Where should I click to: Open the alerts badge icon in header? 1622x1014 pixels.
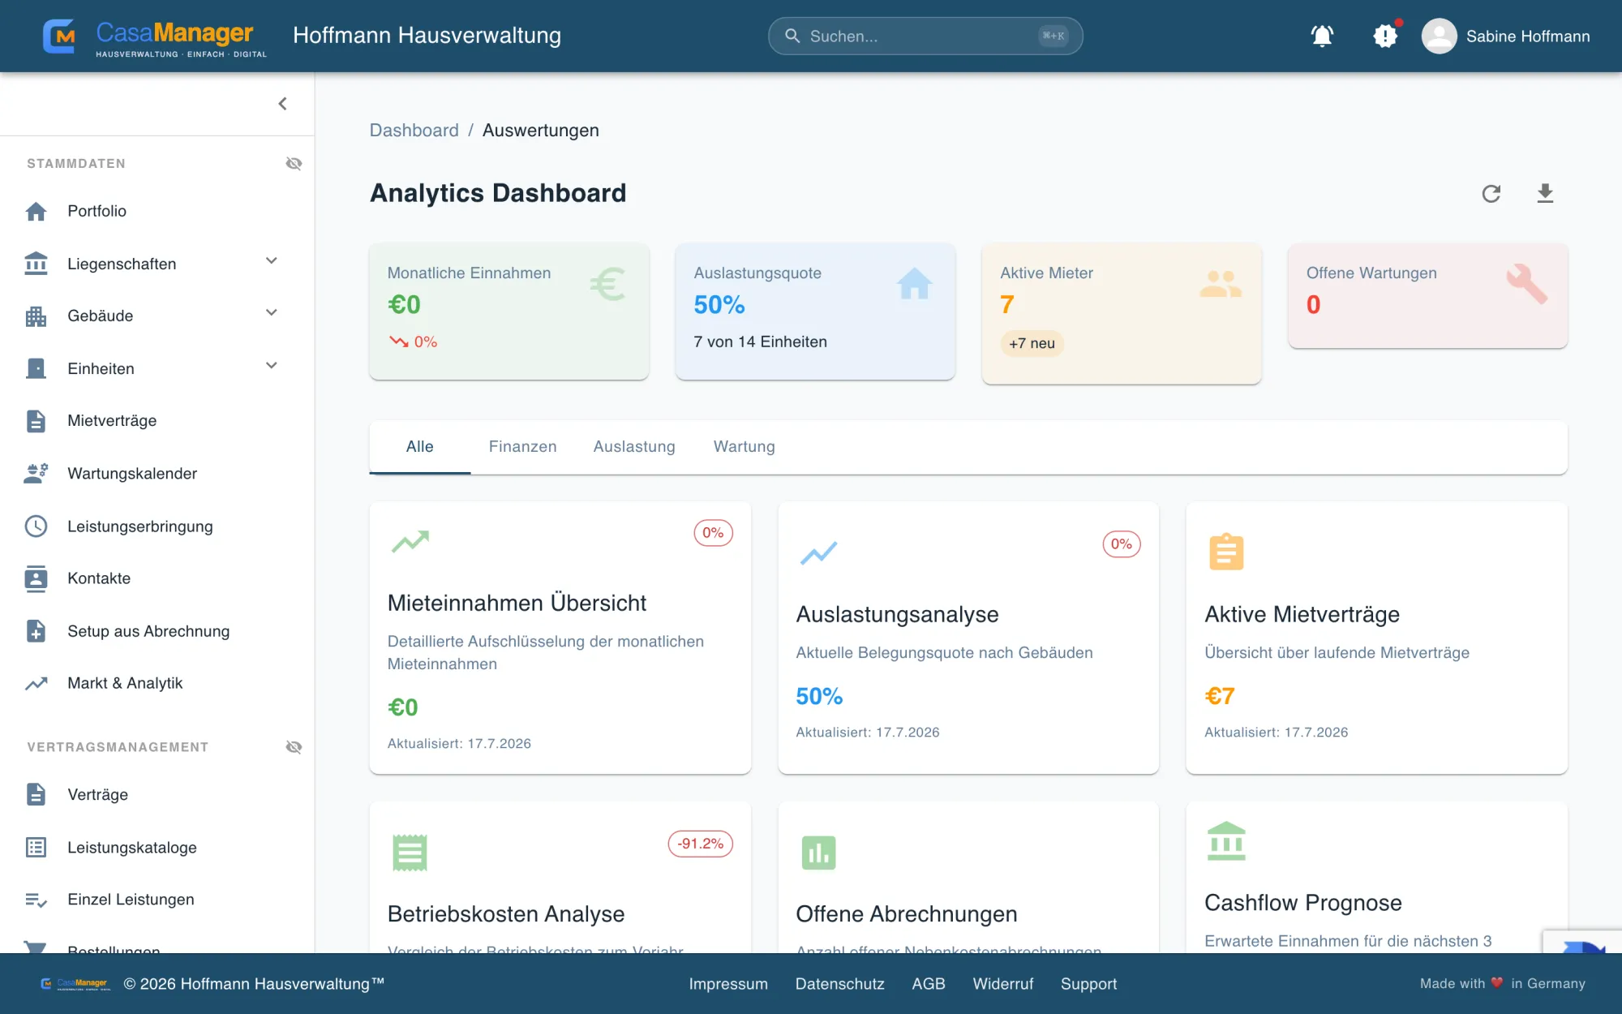coord(1385,36)
